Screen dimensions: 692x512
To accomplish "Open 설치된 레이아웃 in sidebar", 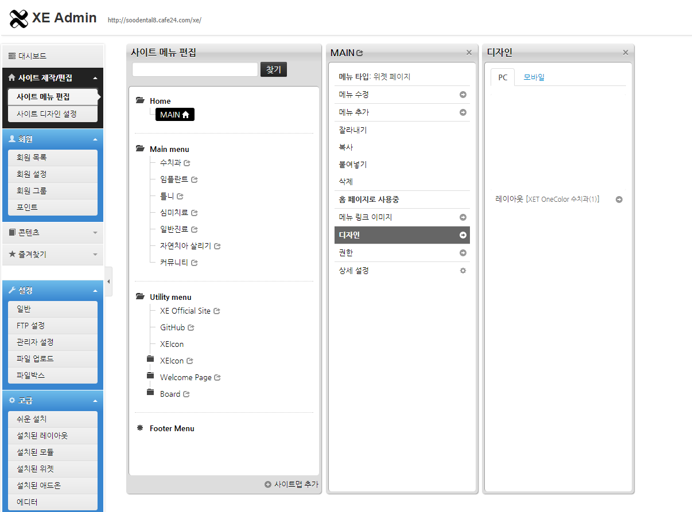I will coord(53,436).
